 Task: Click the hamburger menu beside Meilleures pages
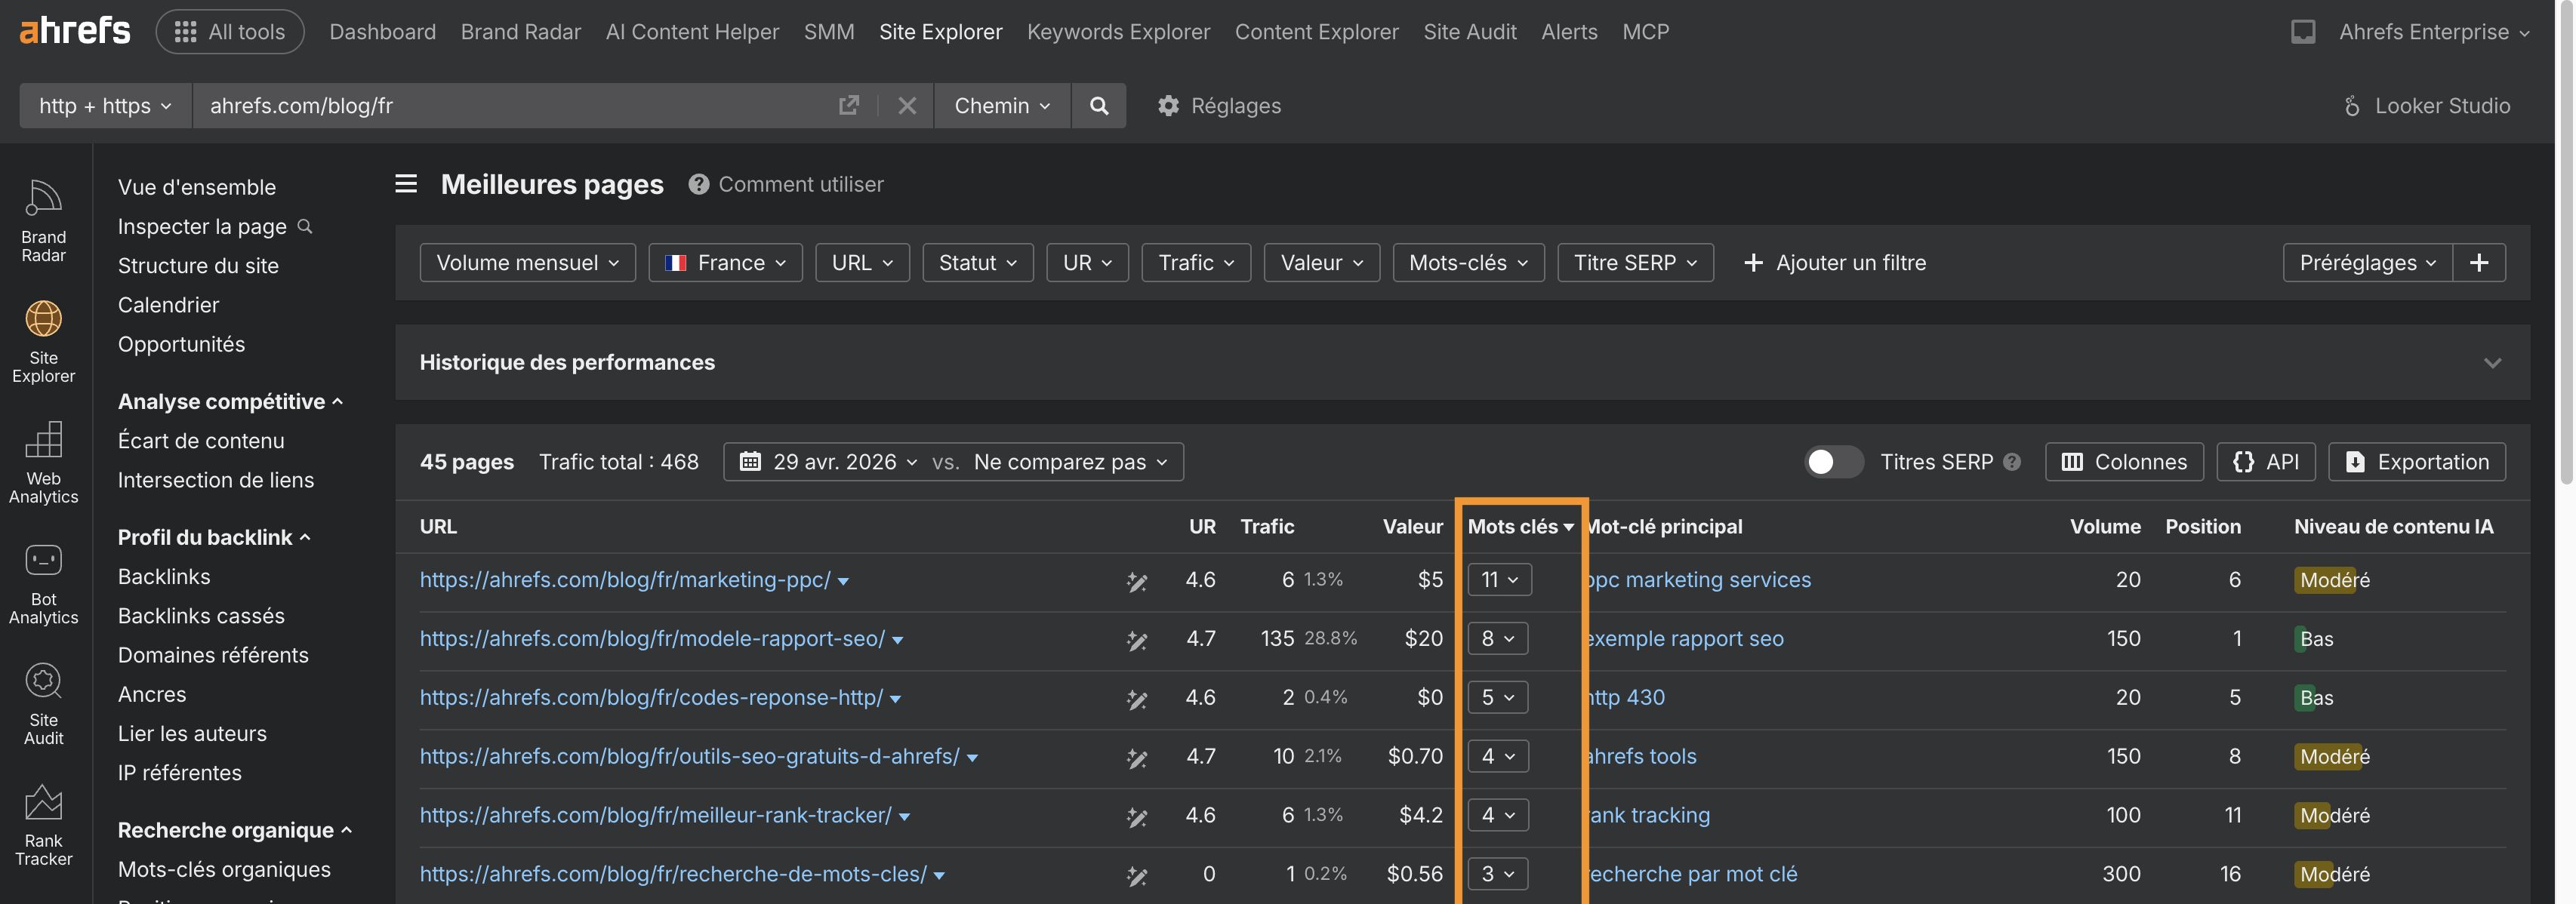(x=406, y=184)
